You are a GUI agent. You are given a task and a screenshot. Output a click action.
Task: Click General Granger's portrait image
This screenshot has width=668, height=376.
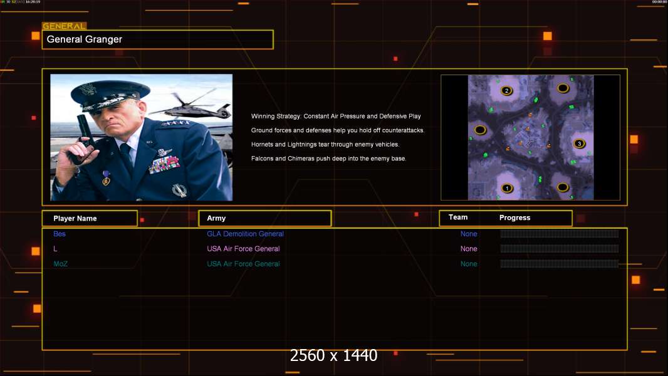(142, 137)
